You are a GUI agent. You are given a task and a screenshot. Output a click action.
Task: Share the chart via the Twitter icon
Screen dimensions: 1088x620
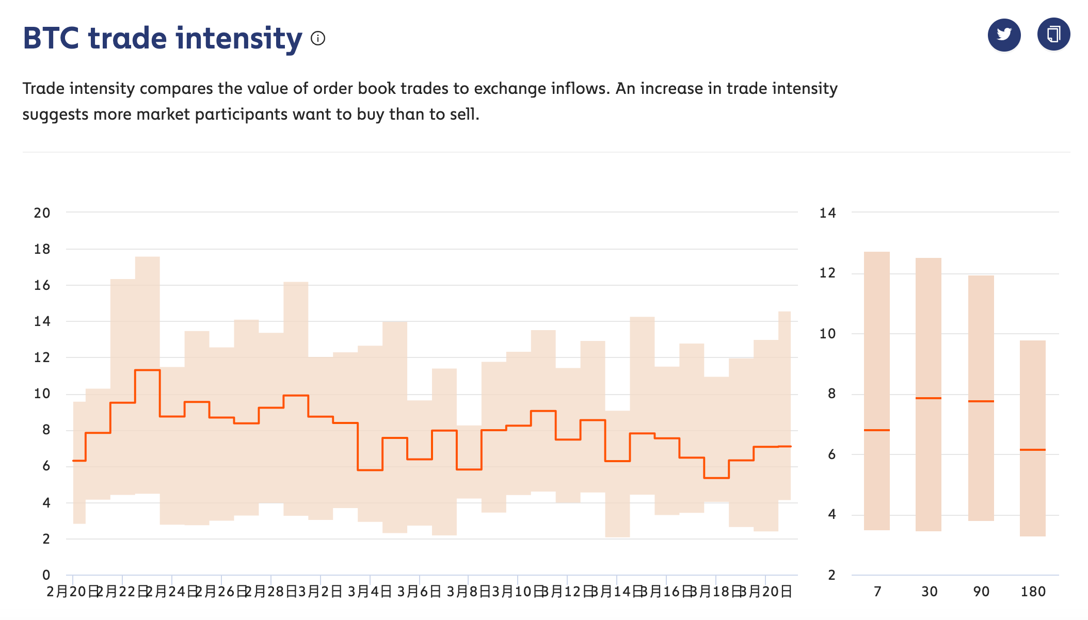pos(1004,35)
